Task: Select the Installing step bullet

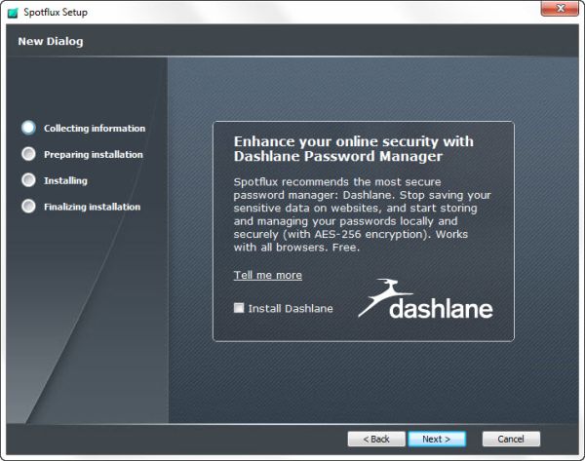Action: coord(28,180)
